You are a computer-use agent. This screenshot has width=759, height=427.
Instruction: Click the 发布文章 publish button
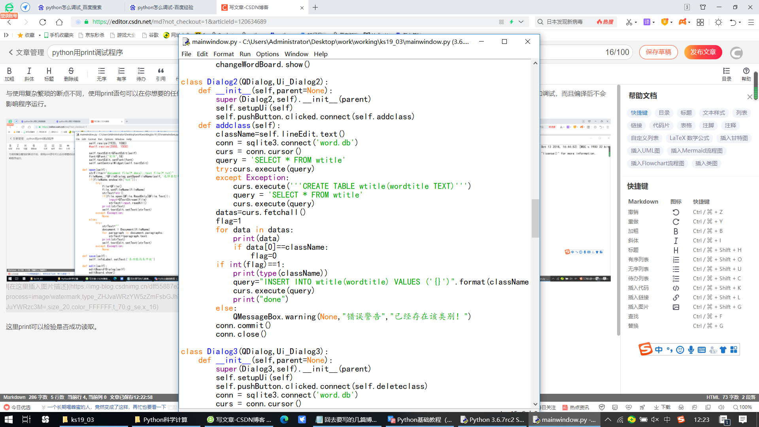[x=703, y=52]
